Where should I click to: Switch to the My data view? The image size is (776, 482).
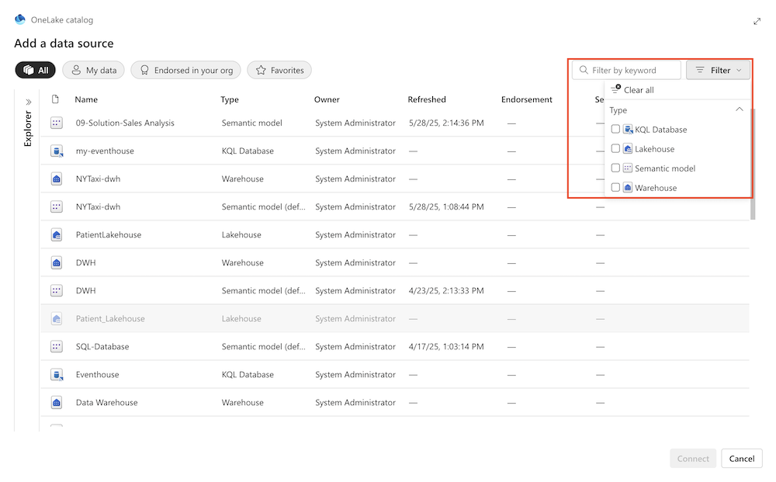[x=93, y=70]
